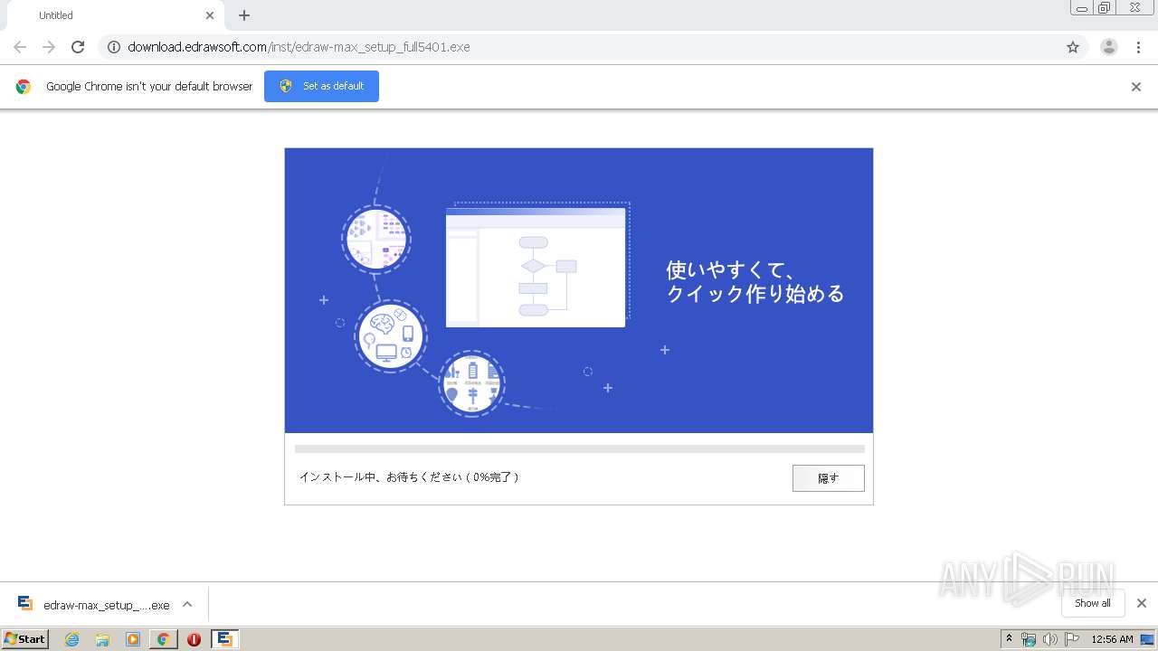This screenshot has height=651, width=1158.
Task: Open the Chrome profile avatar
Action: (1109, 47)
